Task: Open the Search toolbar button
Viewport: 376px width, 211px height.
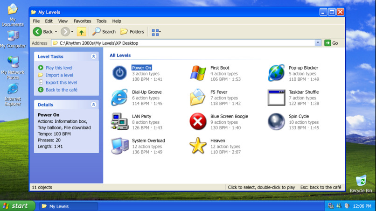Action: (x=104, y=32)
